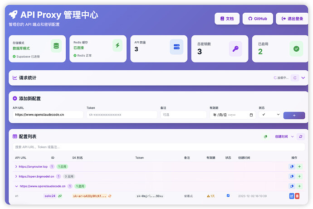Click the 加载中... loading indicator text
Screen dimensions: 313x209
point(283,78)
